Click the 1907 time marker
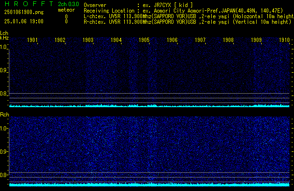The height and width of the screenshot is (191, 294). 200,40
